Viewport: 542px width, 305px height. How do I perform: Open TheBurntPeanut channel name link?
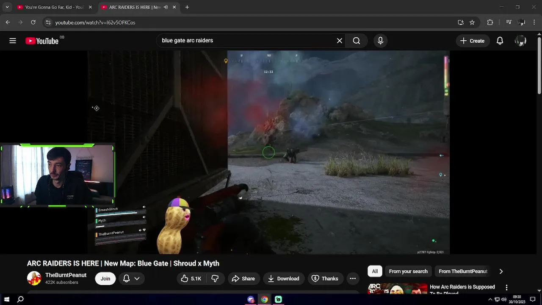[x=66, y=275]
